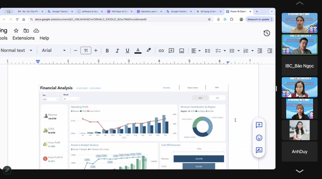Open version history clock icon
The width and height of the screenshot is (322, 179).
tap(266, 33)
